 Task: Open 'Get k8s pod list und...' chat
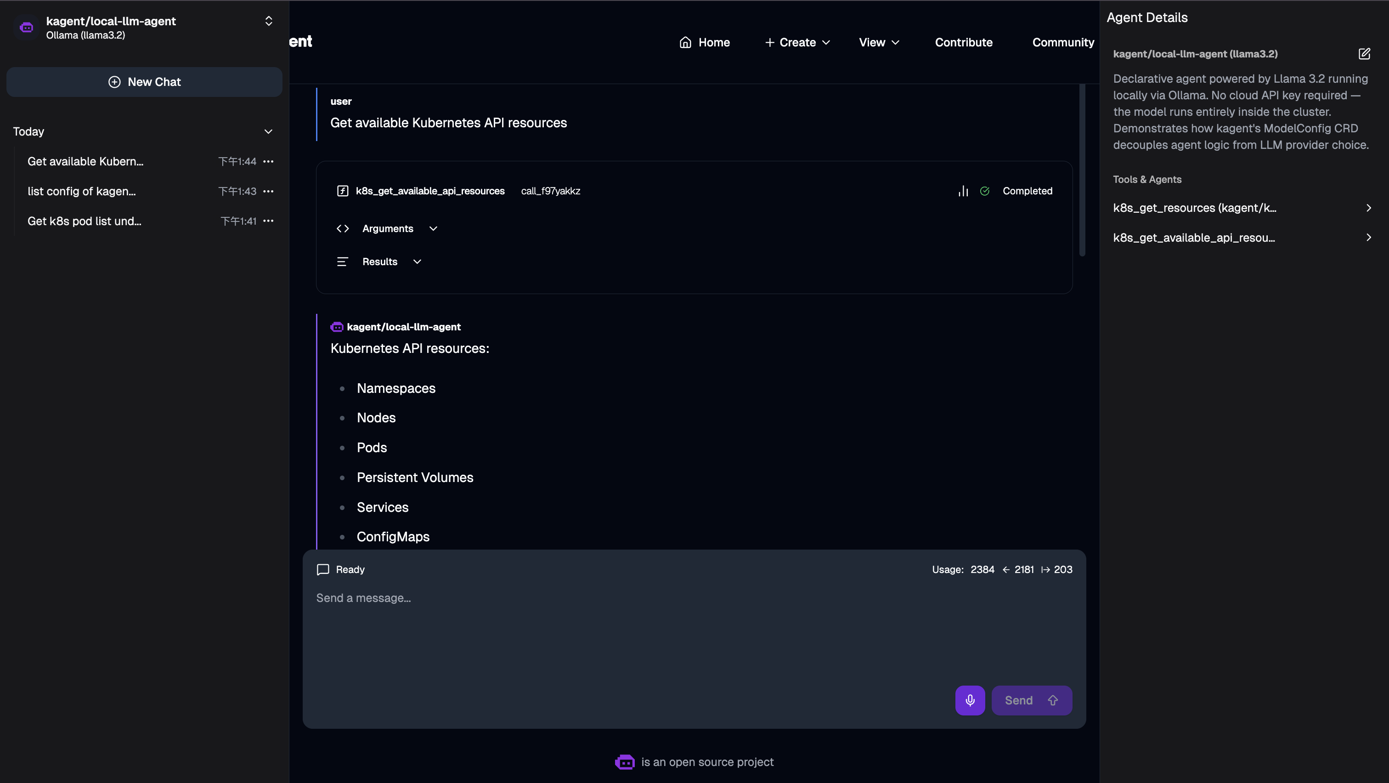(84, 221)
